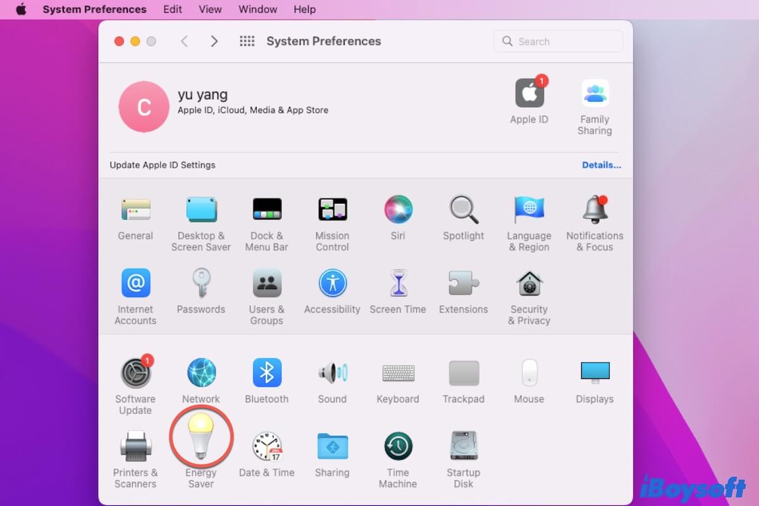Screen dimensions: 759x506
Task: Open the Help menu
Action: [305, 9]
